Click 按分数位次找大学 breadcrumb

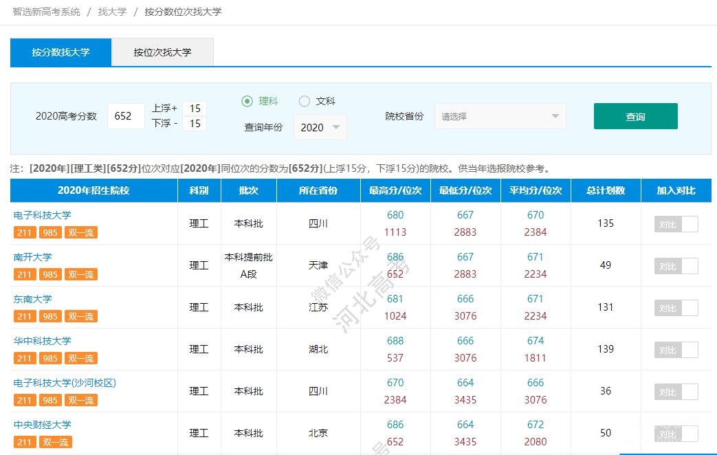183,12
